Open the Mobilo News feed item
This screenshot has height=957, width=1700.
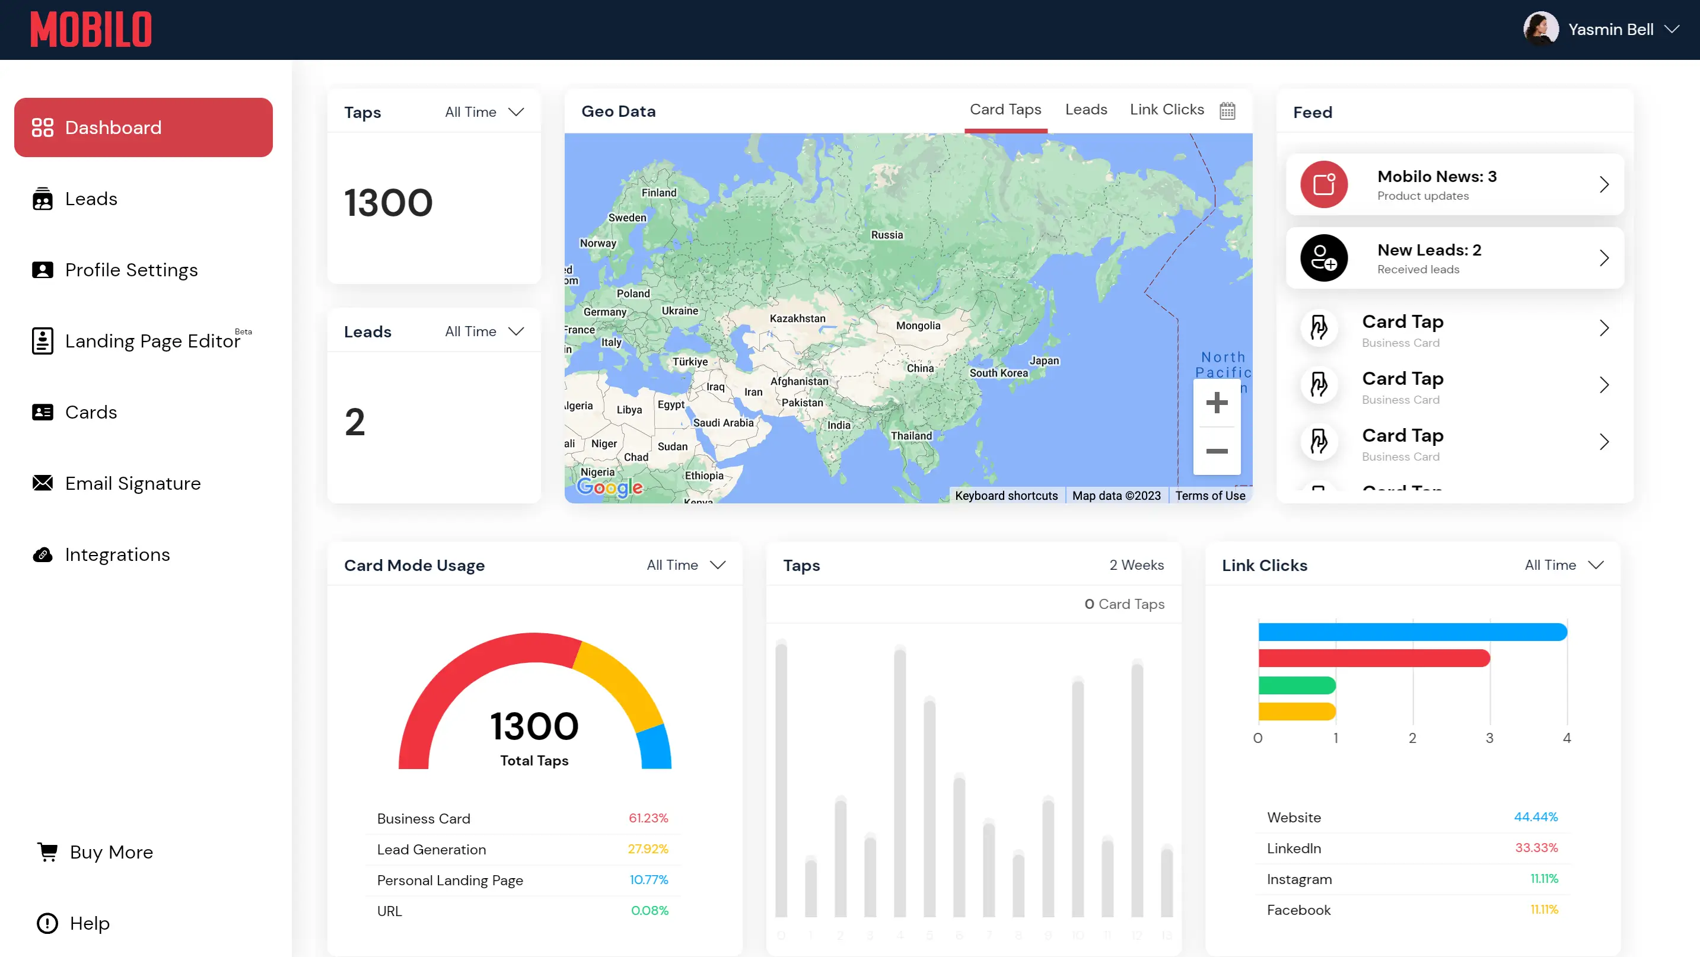pos(1454,184)
